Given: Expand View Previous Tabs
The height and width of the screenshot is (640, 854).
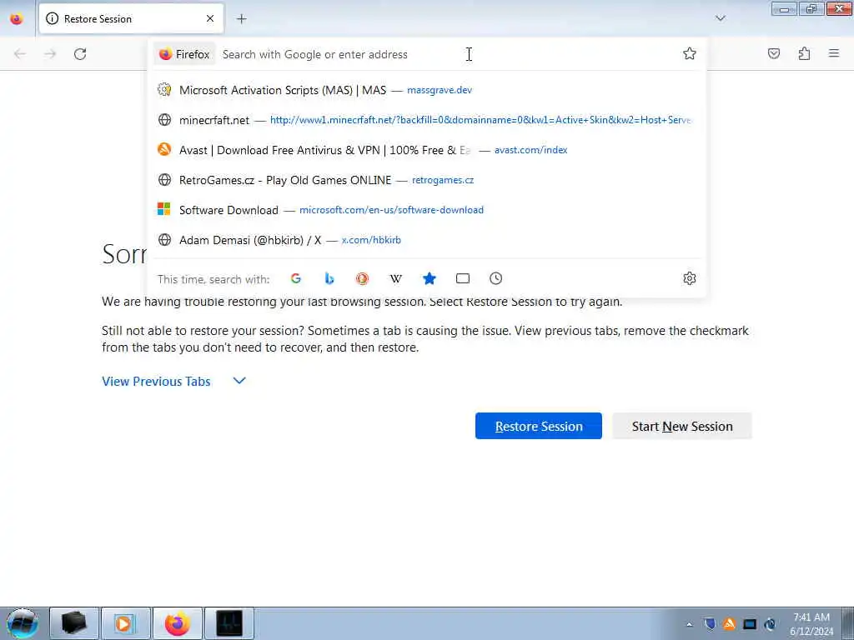Looking at the screenshot, I should click(173, 381).
